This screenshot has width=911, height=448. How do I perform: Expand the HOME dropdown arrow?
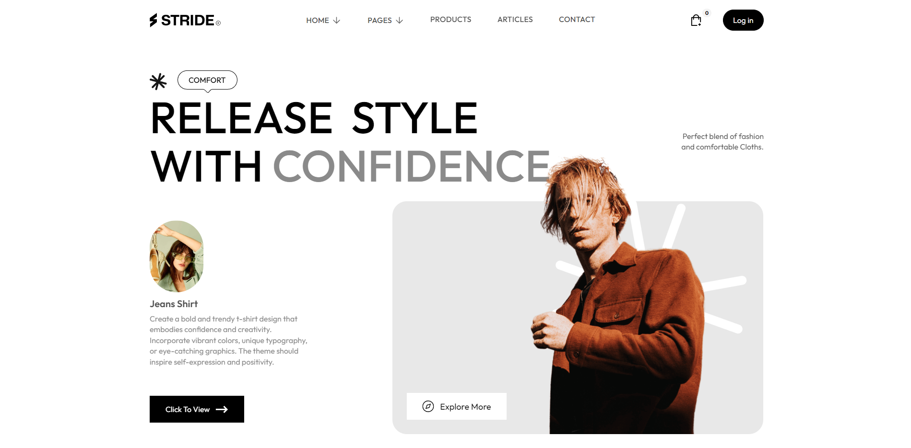click(x=337, y=20)
